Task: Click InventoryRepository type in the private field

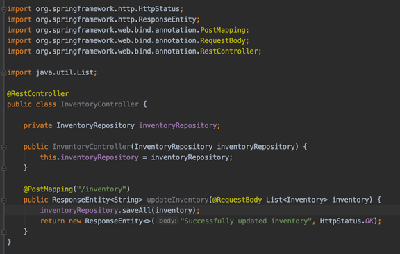Action: coord(95,125)
